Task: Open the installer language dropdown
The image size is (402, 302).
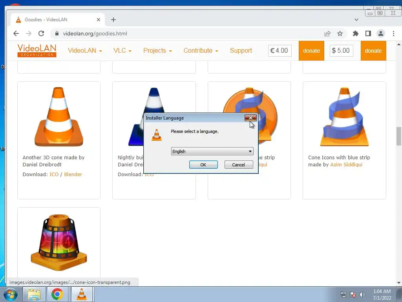Action: tap(212, 151)
